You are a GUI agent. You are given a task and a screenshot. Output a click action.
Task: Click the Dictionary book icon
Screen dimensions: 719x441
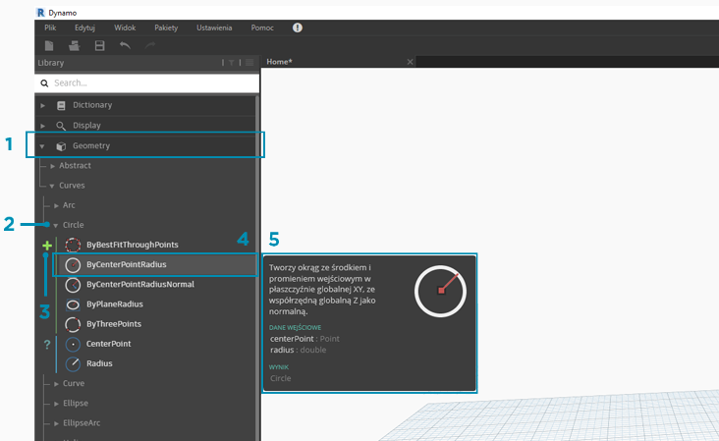[61, 105]
